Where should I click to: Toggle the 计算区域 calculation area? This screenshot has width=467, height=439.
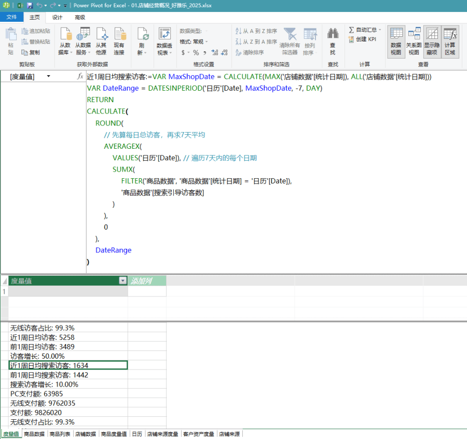click(x=450, y=41)
